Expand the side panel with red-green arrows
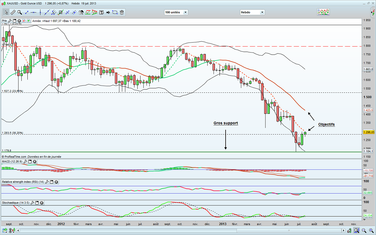The image size is (376, 235). pyautogui.click(x=373, y=13)
